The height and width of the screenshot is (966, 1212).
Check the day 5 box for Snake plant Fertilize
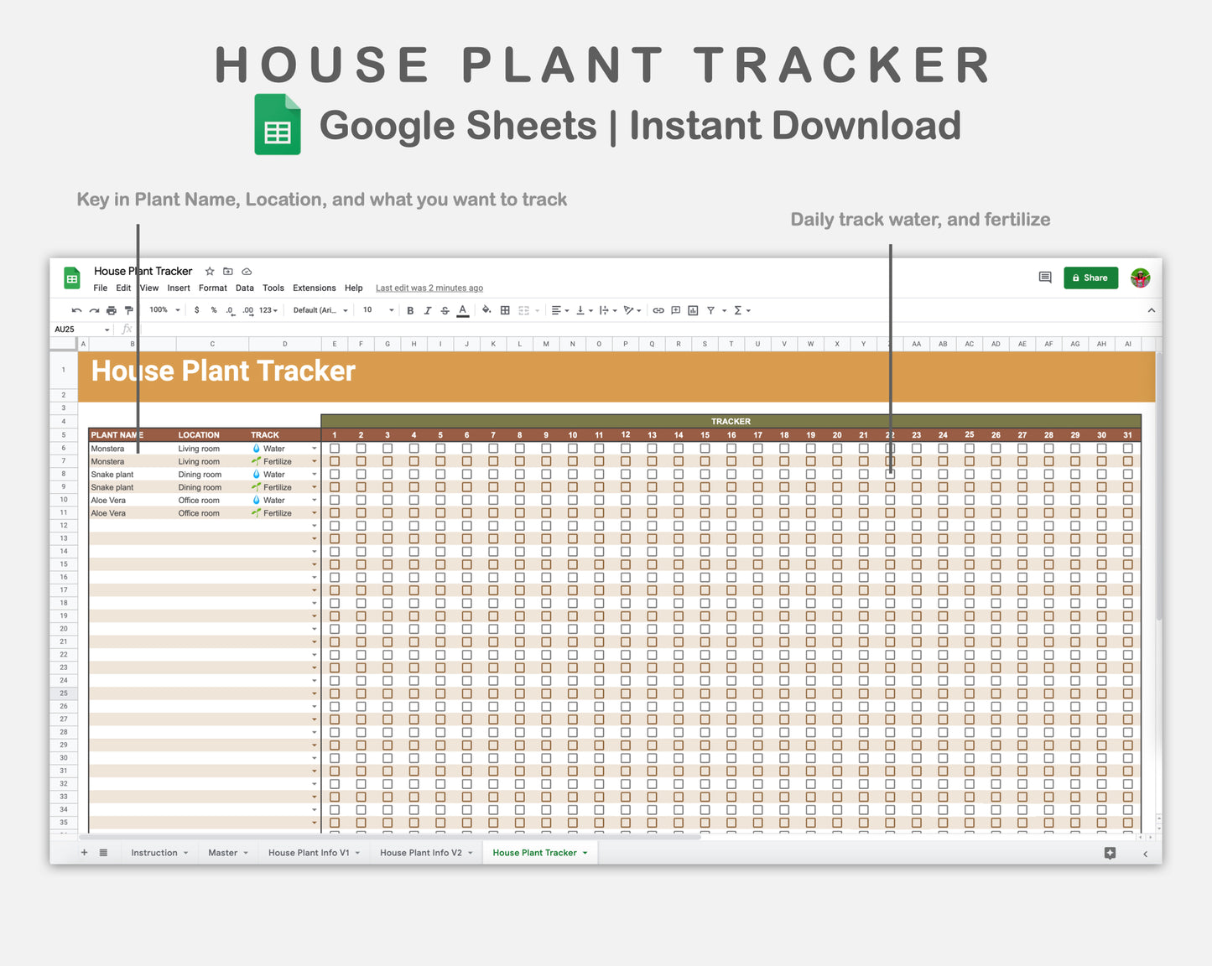click(440, 487)
